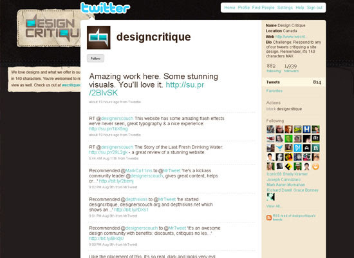Open the green-hat figure avatar in Following

tap(297, 166)
